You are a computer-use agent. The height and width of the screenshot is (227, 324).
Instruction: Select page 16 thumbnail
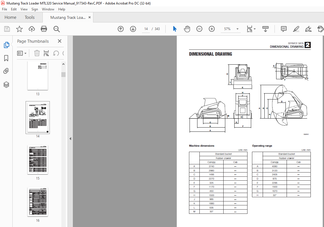[x=38, y=202]
